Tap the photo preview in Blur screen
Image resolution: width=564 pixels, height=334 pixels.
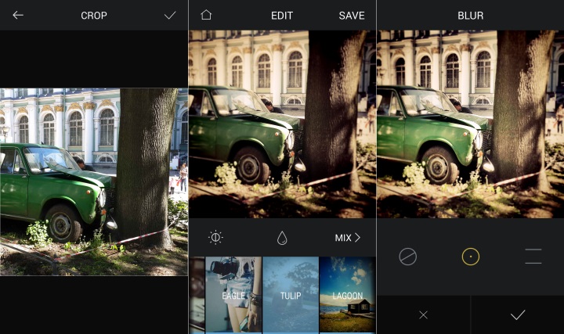point(471,124)
